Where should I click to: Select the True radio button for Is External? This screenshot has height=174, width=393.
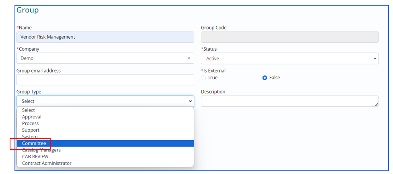203,78
